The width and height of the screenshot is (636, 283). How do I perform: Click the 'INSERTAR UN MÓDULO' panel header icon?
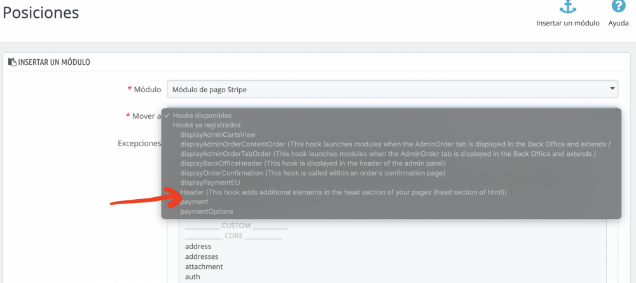point(12,62)
